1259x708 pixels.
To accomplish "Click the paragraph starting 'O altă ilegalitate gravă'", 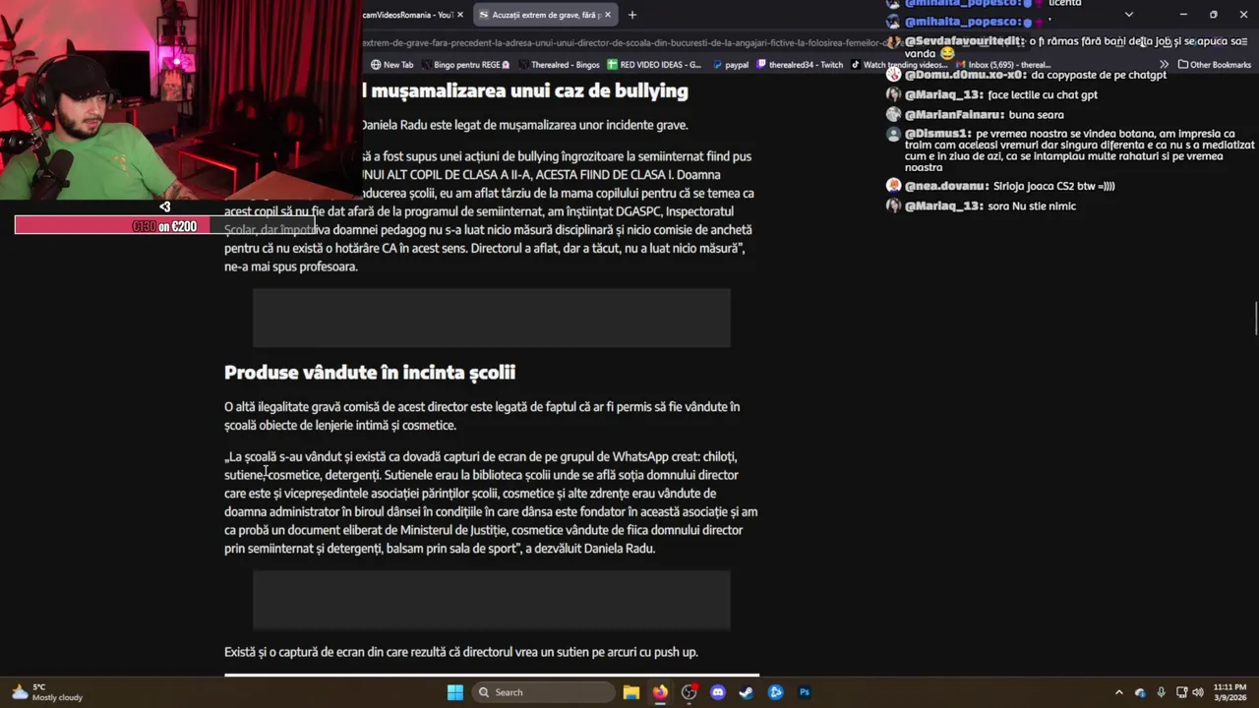I will 482,416.
